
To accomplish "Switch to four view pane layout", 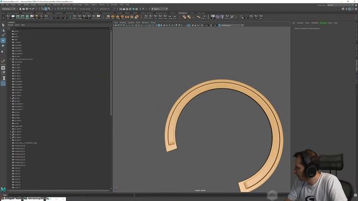I will pyautogui.click(x=3, y=73).
